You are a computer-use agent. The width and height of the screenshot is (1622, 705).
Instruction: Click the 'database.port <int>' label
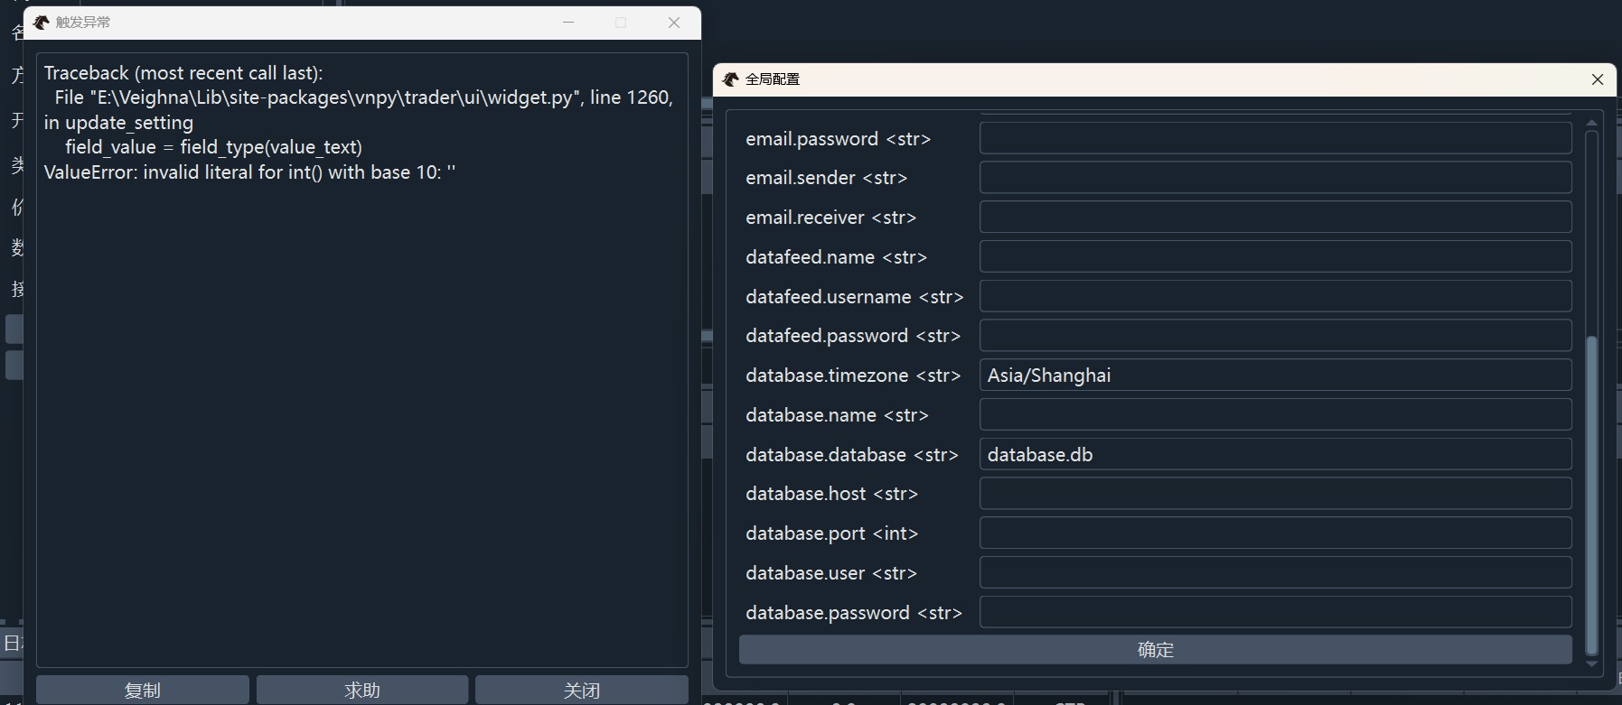tap(831, 533)
